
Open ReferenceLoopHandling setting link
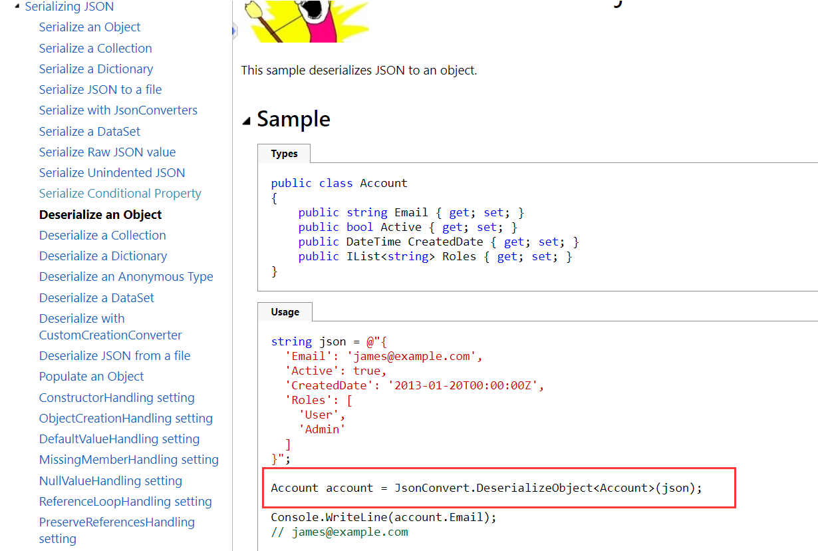(x=125, y=502)
